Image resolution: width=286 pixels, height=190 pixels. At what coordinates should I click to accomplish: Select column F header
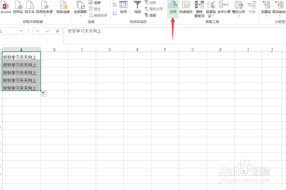(x=165, y=50)
